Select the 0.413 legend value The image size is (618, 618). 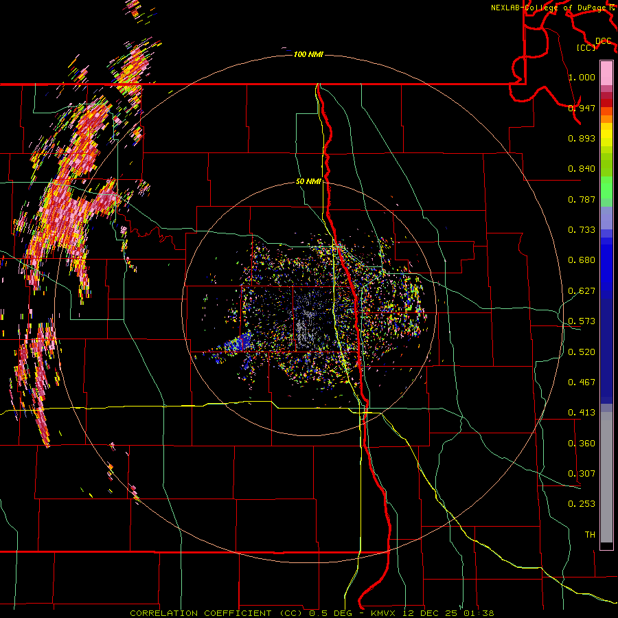coord(582,413)
